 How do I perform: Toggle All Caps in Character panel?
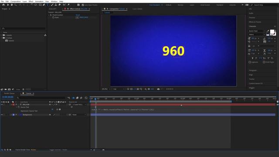[261, 58]
